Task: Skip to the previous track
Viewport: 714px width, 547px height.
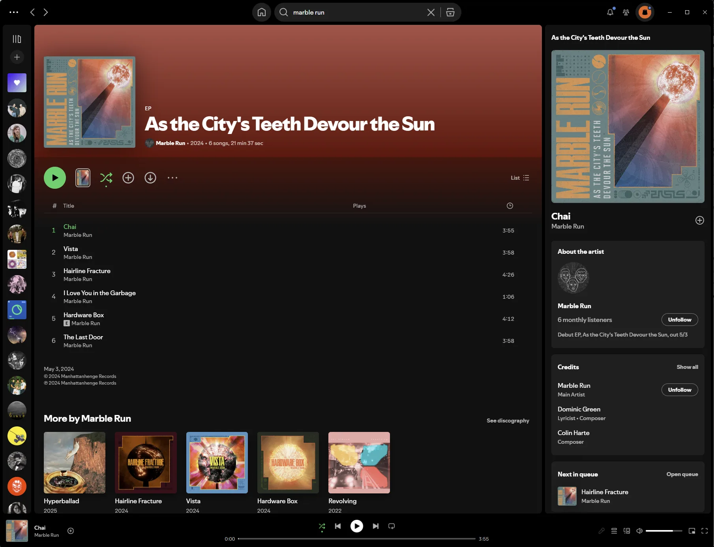Action: point(338,526)
